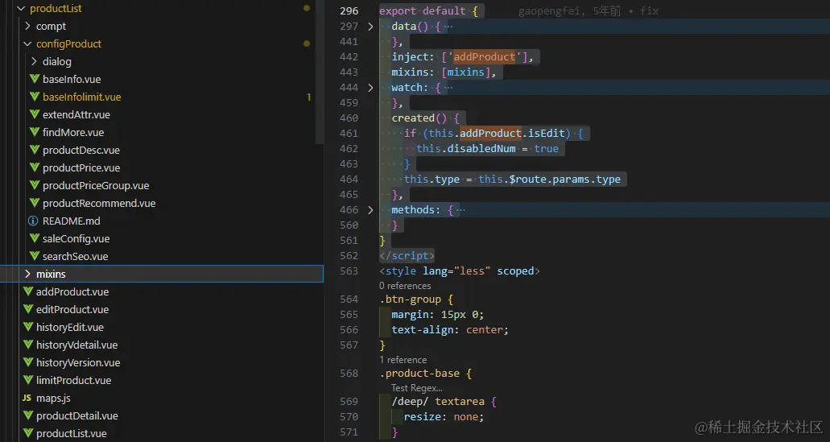Open historyVersion.vue file
Image resolution: width=830 pixels, height=442 pixels.
[78, 362]
